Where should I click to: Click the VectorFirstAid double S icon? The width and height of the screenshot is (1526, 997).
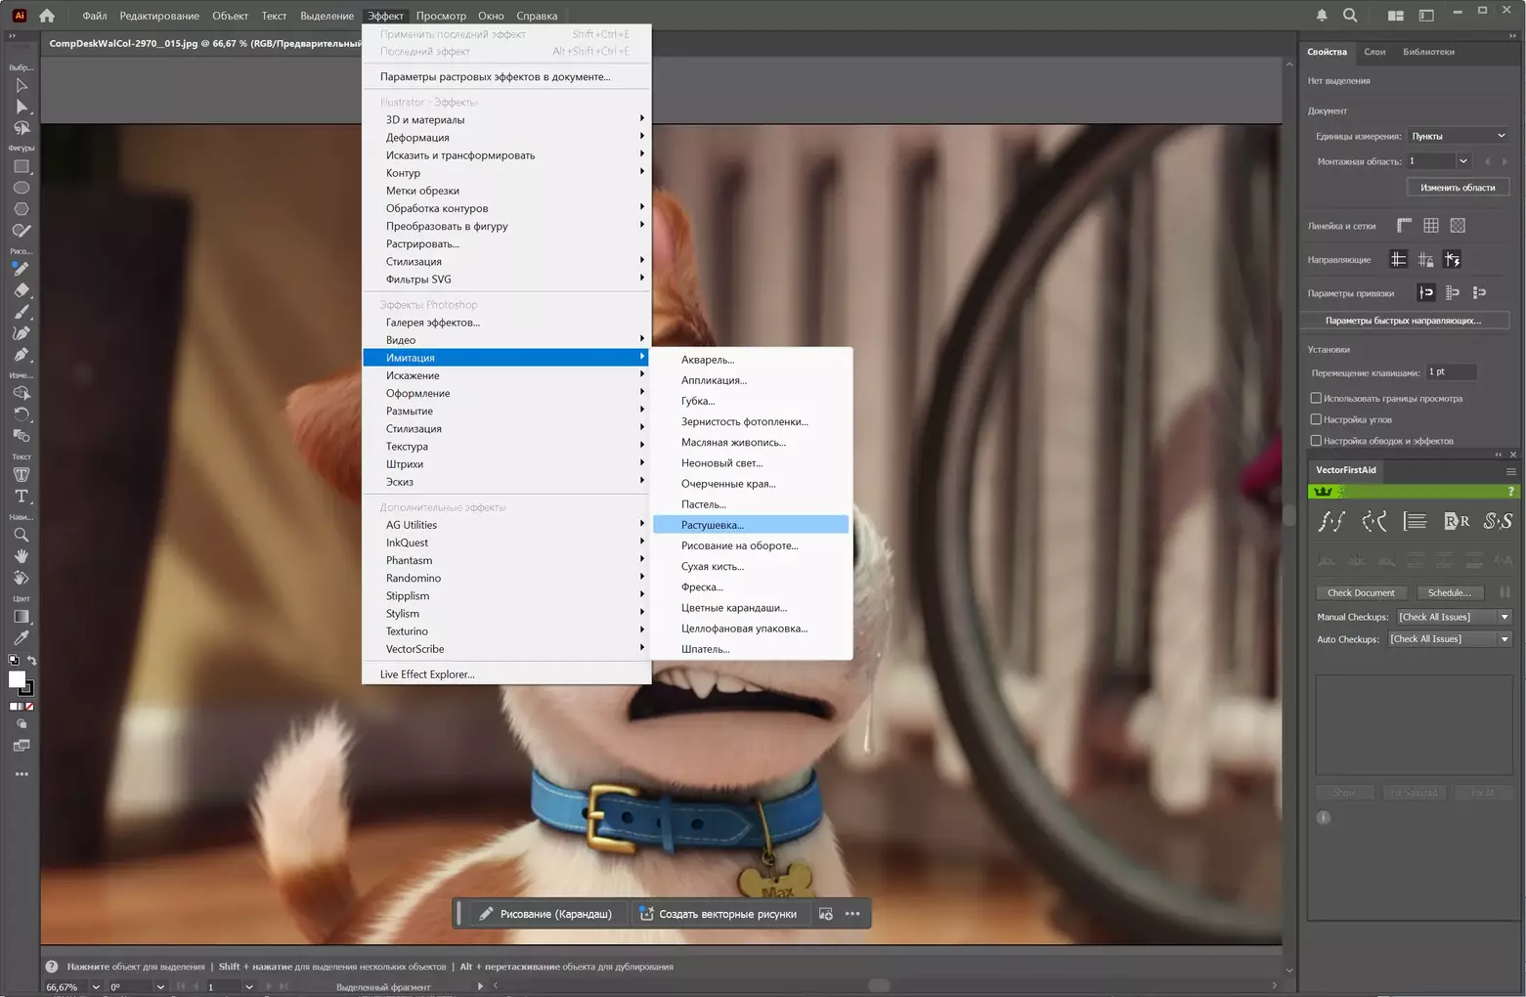click(1498, 521)
